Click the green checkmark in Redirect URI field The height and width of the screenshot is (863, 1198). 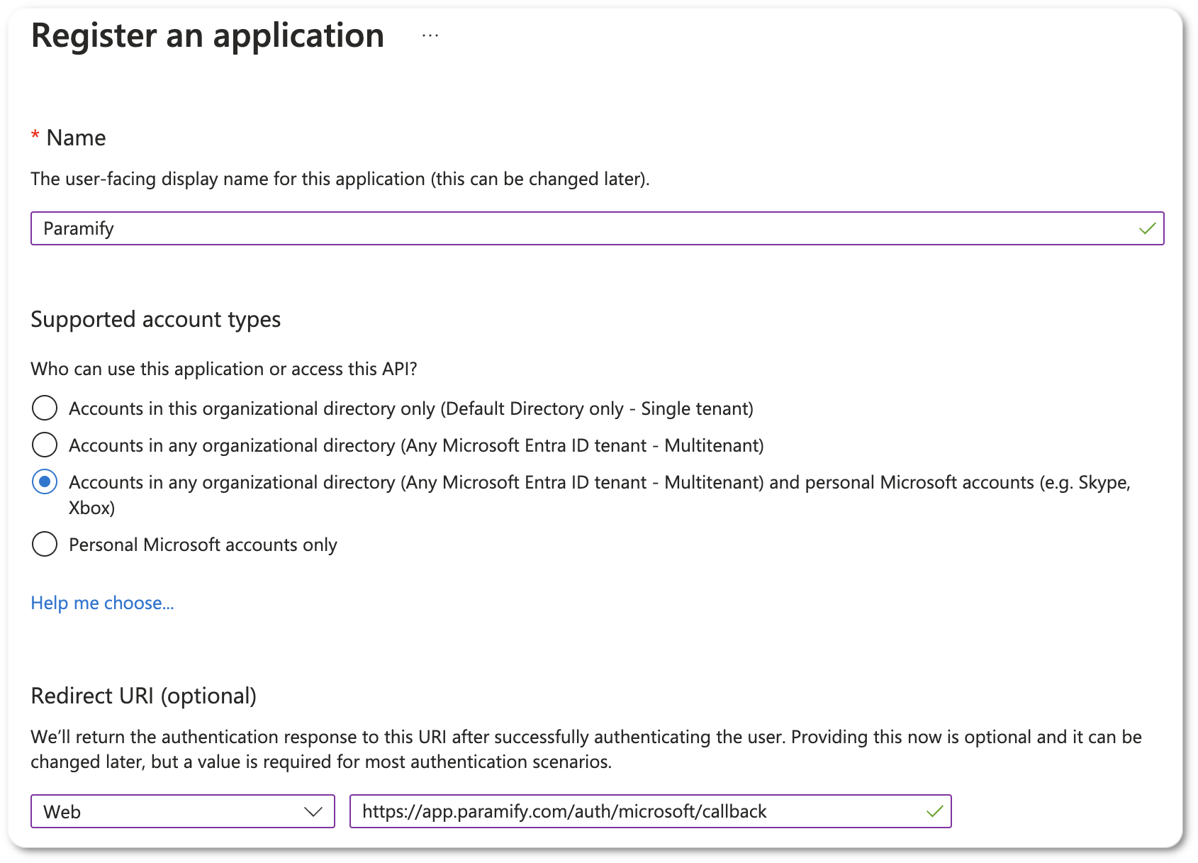[934, 811]
